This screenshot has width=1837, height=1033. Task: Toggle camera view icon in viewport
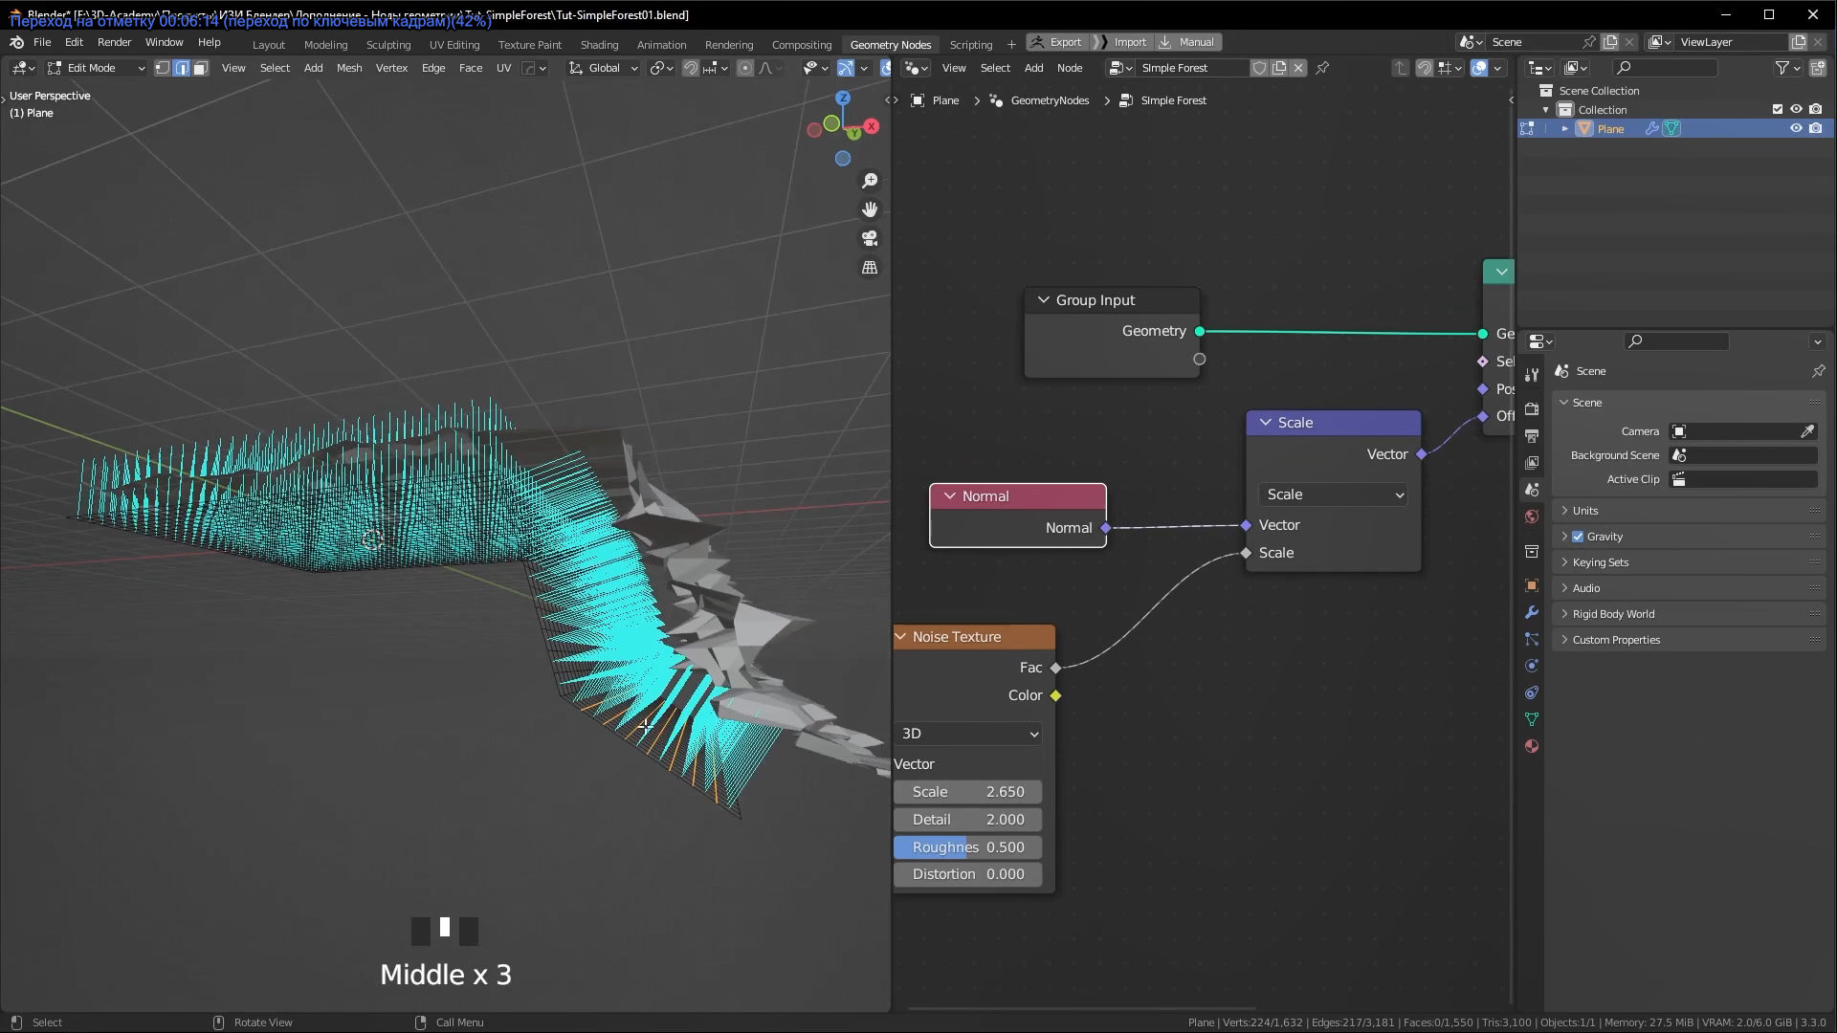point(870,238)
